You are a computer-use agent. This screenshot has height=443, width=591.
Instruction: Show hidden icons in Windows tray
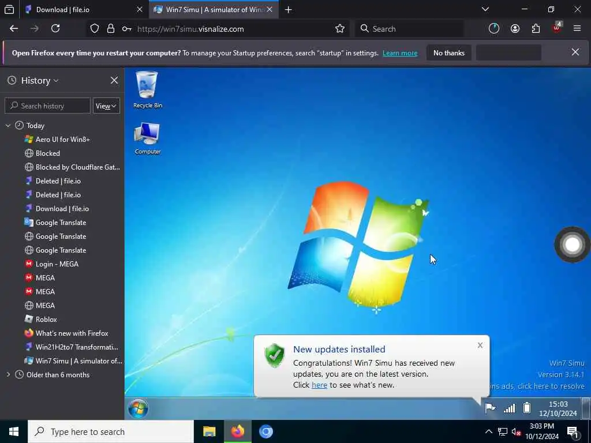coord(488,432)
